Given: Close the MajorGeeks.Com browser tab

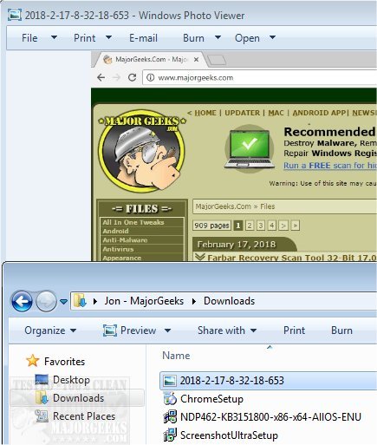Looking at the screenshot, I should 196,60.
